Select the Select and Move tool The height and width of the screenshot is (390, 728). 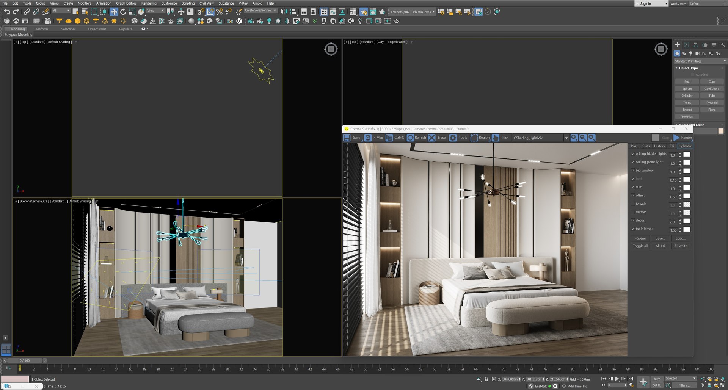pyautogui.click(x=114, y=12)
